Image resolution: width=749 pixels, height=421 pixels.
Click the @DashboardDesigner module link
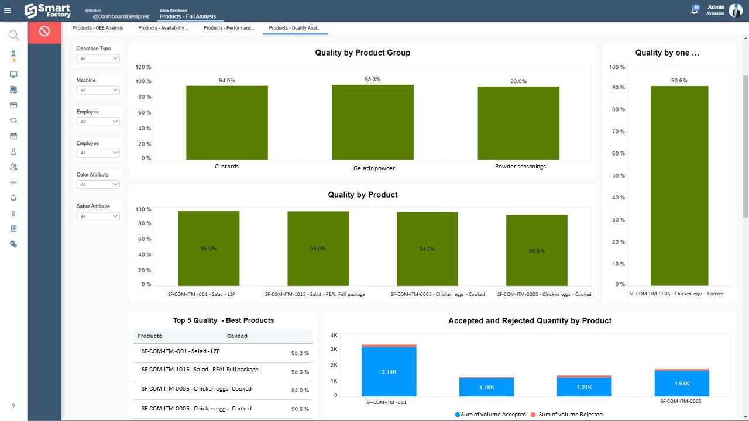tap(121, 16)
